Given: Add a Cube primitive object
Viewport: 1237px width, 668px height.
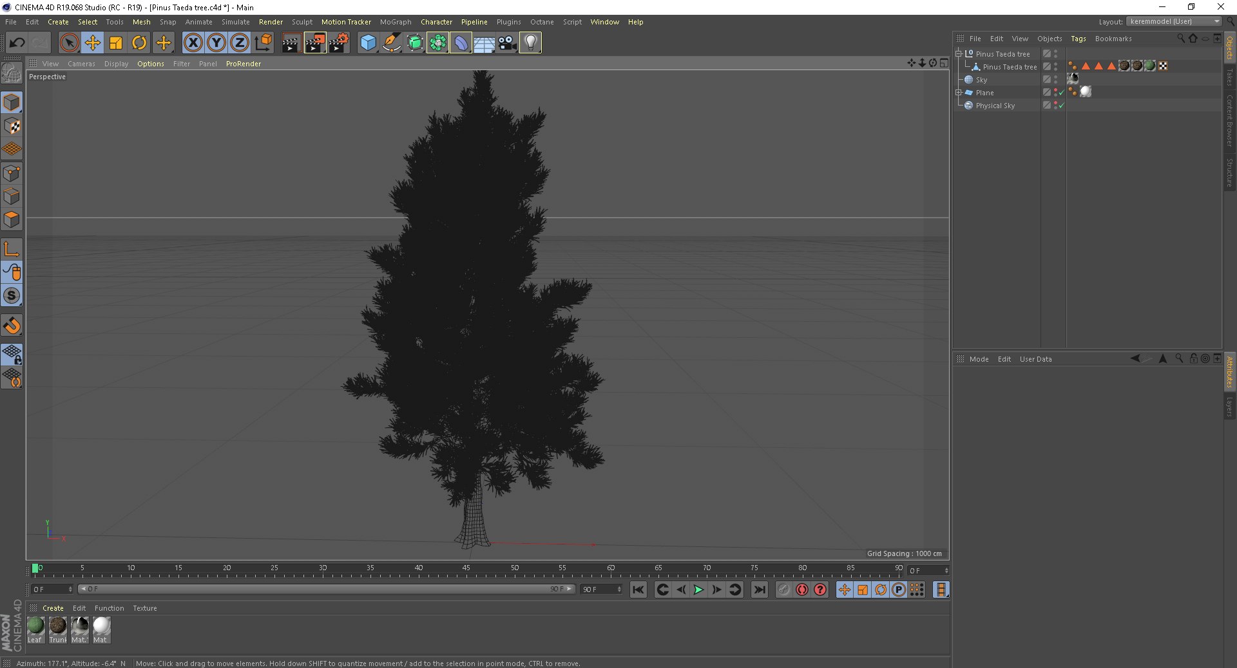Looking at the screenshot, I should [368, 43].
